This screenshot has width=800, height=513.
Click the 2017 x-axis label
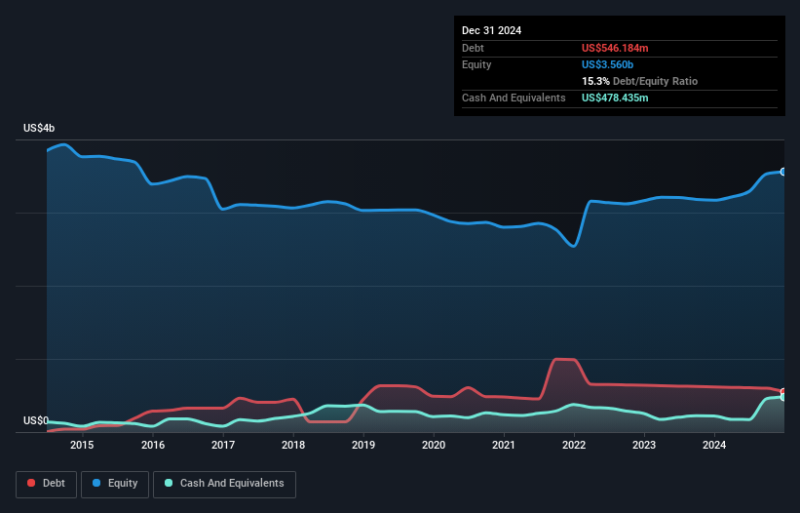223,445
